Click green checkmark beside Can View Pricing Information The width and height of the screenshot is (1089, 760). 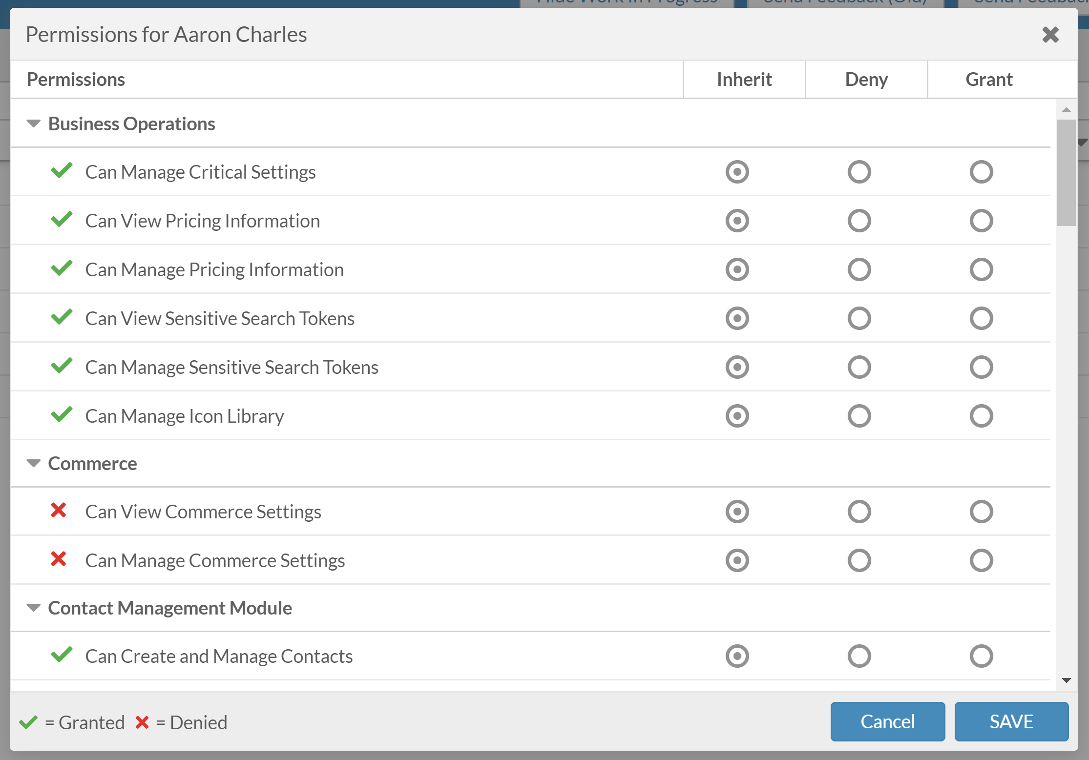coord(62,220)
